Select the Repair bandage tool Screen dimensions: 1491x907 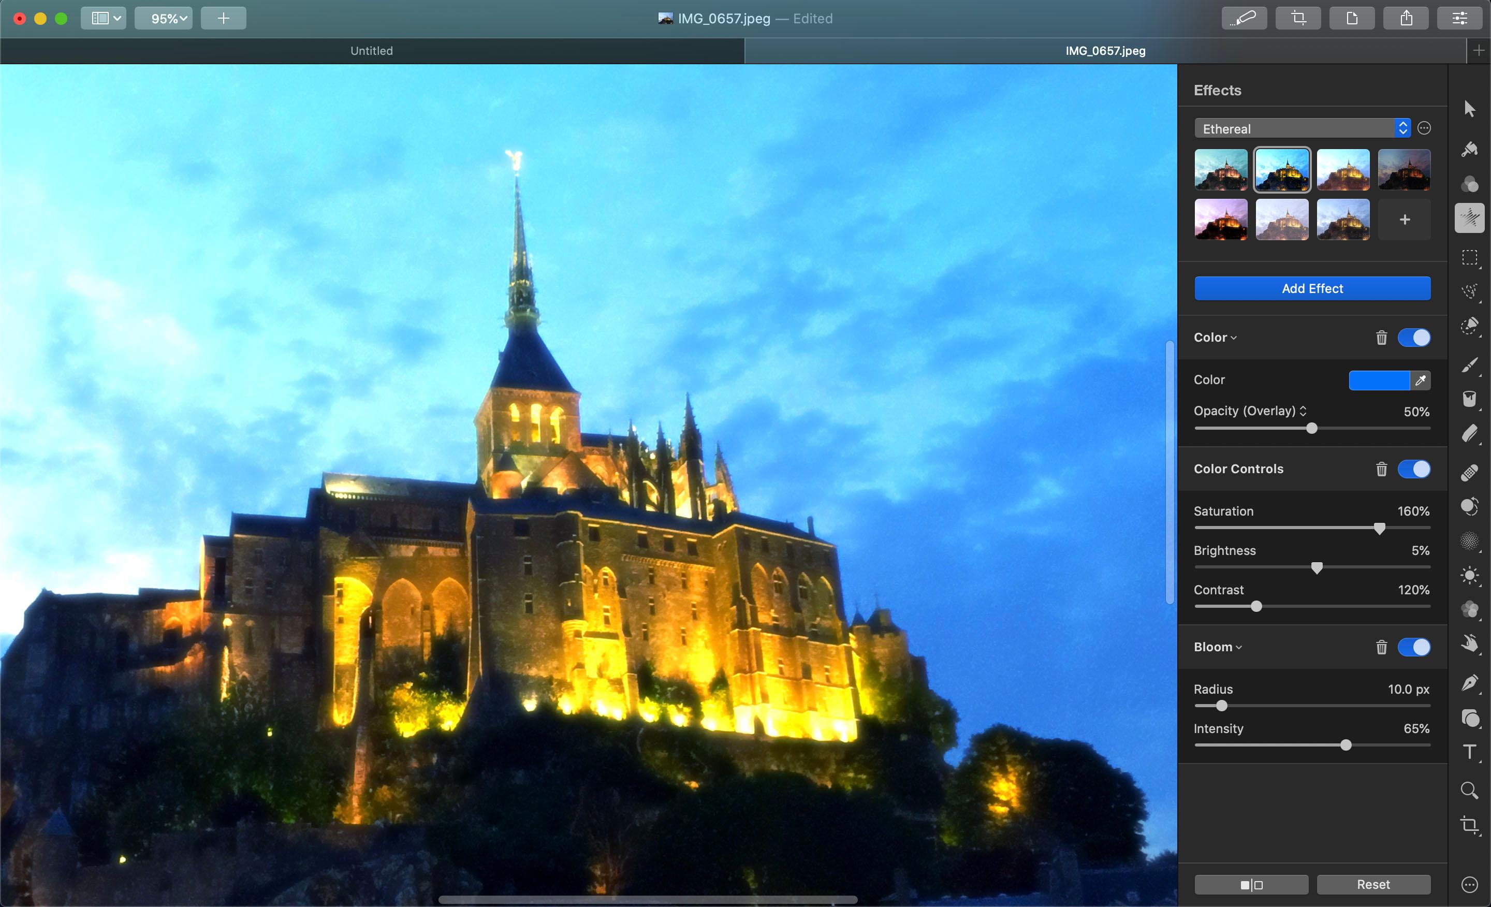pos(1469,472)
